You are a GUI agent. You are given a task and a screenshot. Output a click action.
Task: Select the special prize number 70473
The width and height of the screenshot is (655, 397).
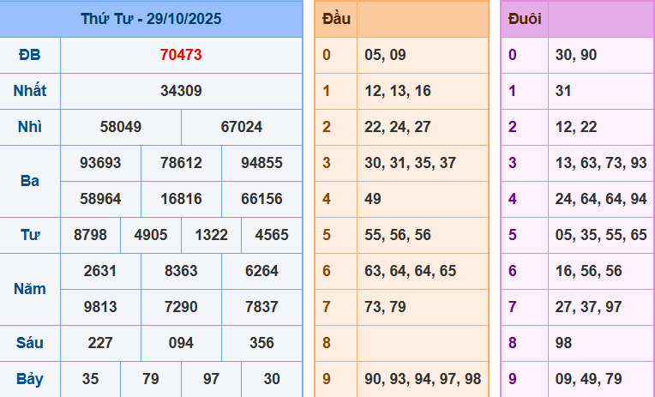coord(181,55)
